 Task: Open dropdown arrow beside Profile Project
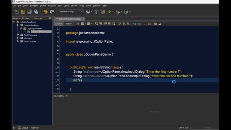130,12
